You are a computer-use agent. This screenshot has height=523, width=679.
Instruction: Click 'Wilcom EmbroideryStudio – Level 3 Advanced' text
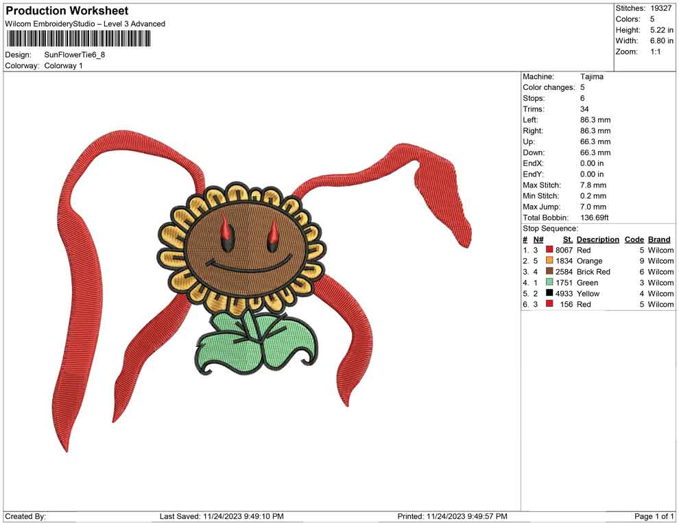pos(85,24)
